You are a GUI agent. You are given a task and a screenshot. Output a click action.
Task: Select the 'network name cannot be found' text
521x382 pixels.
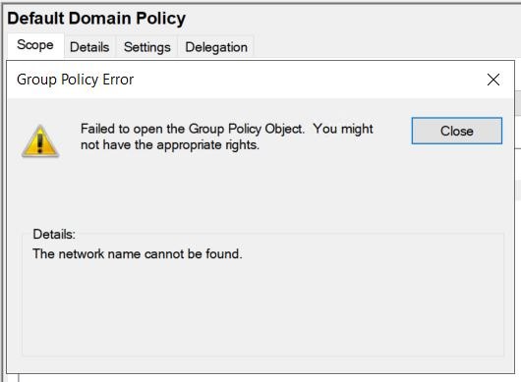click(x=138, y=254)
